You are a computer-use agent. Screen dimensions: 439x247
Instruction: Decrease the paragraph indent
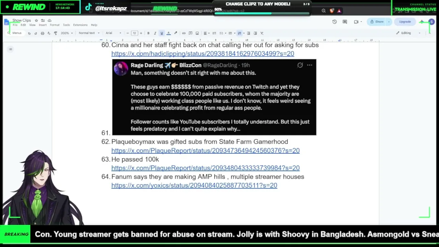click(249, 33)
